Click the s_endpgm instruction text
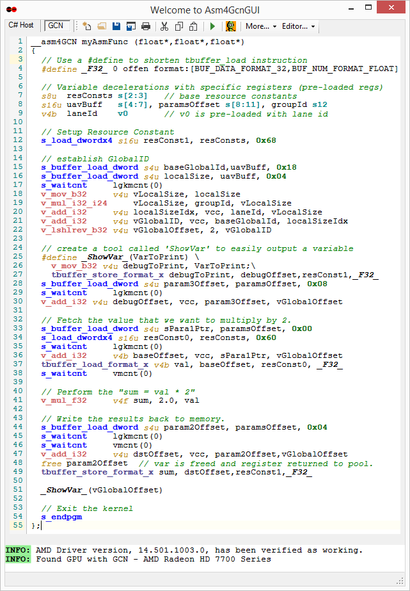This screenshot has height=591, width=410. pos(61,517)
